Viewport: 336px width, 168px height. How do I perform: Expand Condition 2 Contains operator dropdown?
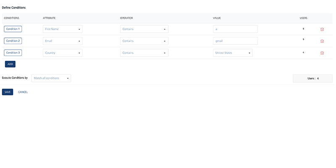[x=144, y=41]
